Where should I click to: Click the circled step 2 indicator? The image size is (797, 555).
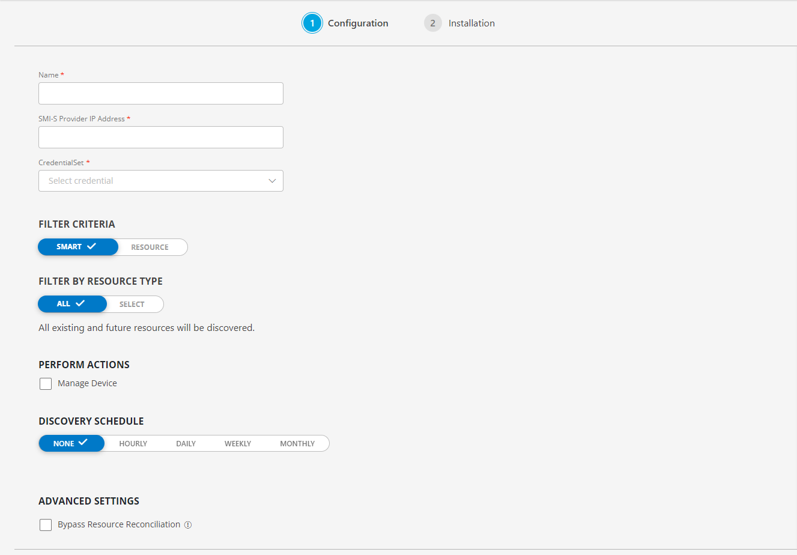point(432,22)
